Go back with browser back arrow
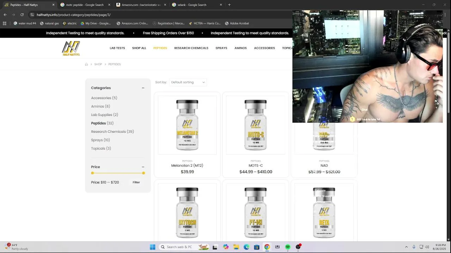451x253 pixels. tap(5, 15)
